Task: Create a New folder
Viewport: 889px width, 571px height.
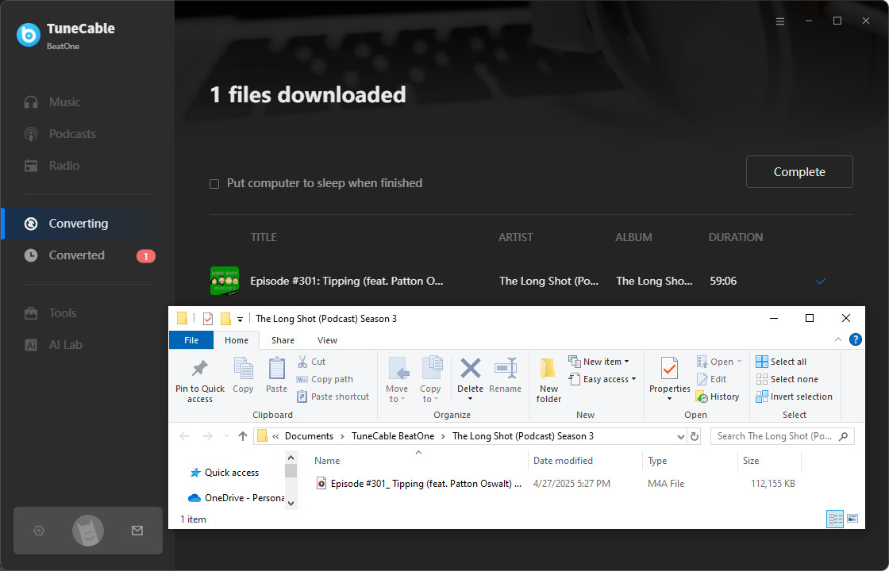Action: pyautogui.click(x=548, y=380)
